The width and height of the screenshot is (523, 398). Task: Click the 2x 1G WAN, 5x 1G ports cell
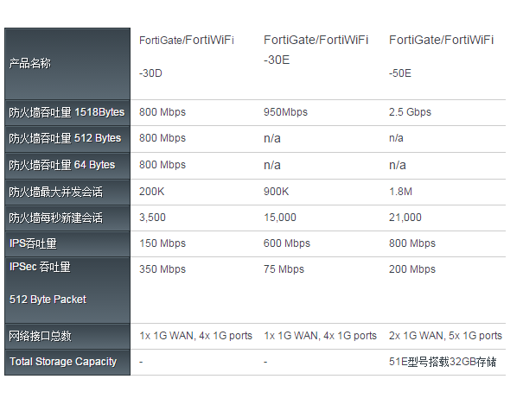[x=445, y=336]
